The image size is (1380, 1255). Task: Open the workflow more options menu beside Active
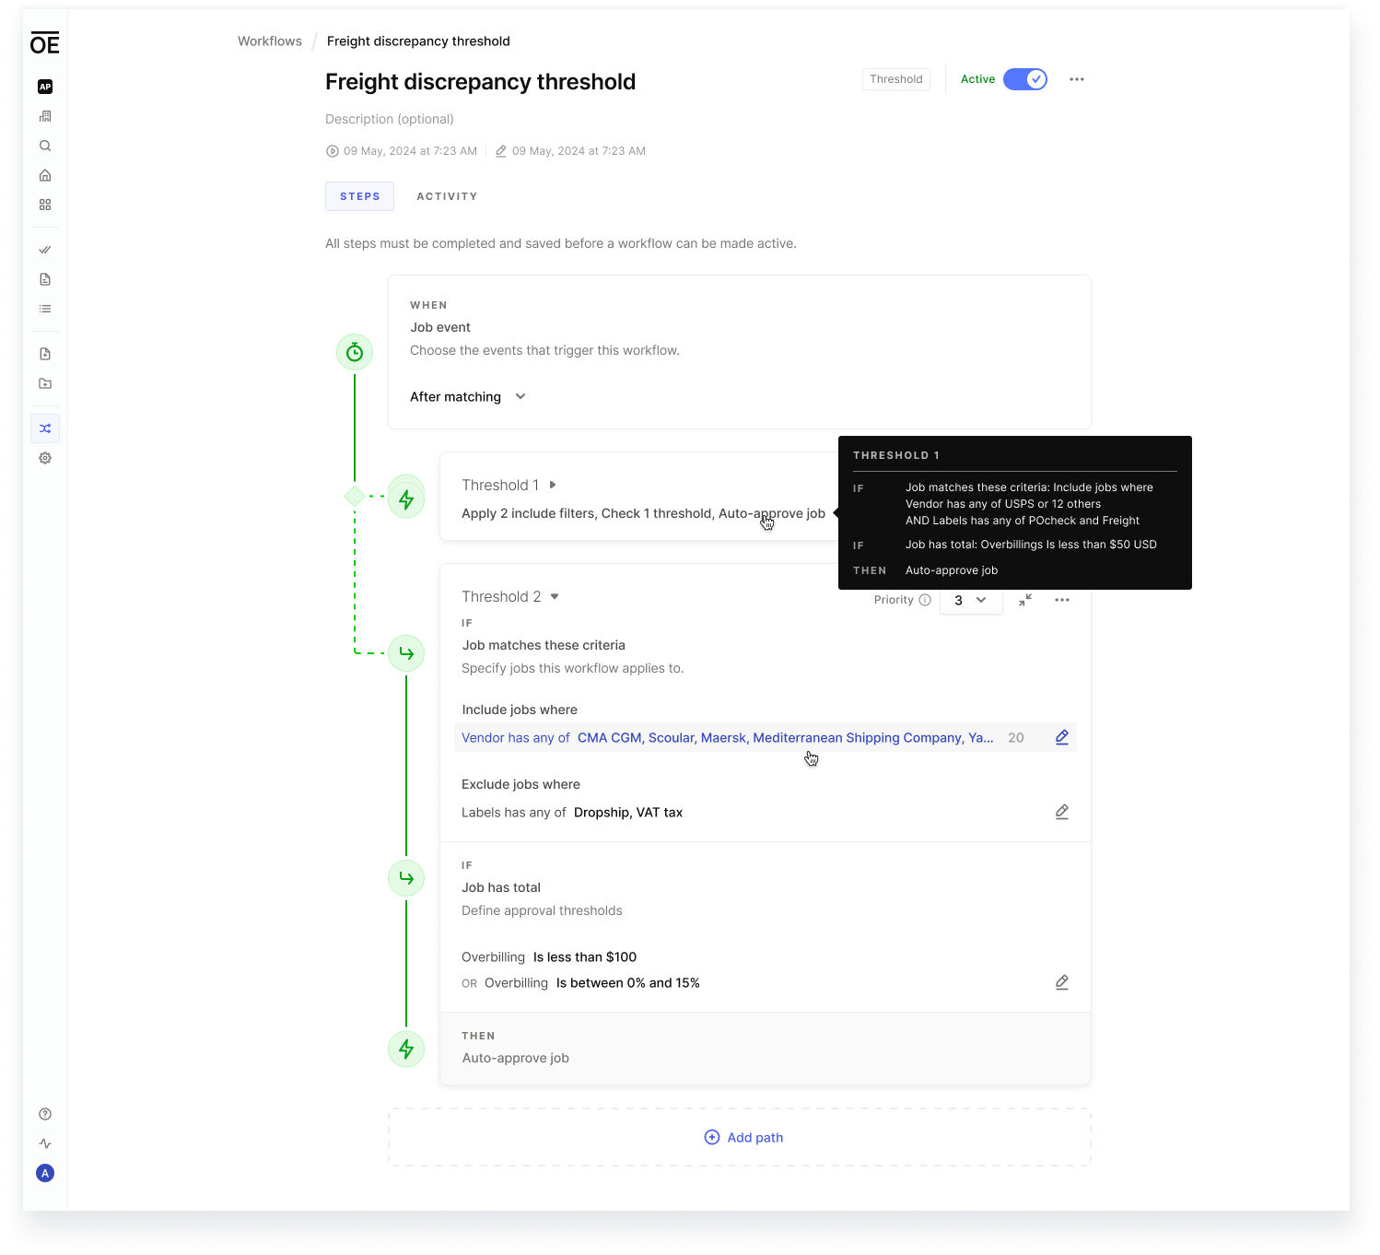(1077, 79)
